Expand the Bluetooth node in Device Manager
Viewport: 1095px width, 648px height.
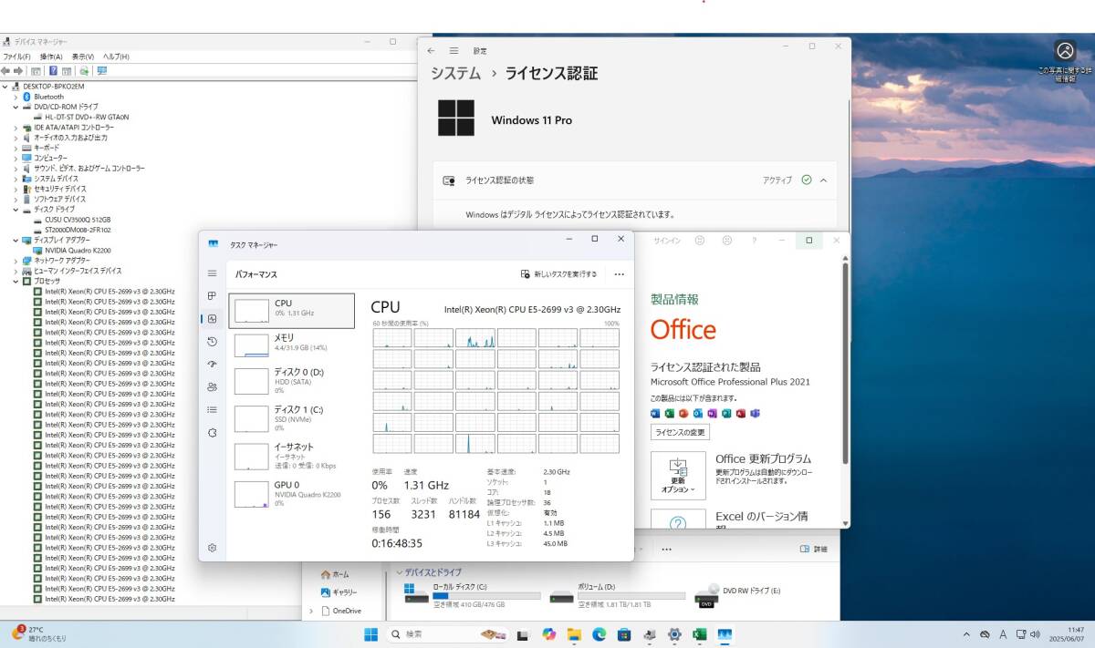click(x=16, y=97)
